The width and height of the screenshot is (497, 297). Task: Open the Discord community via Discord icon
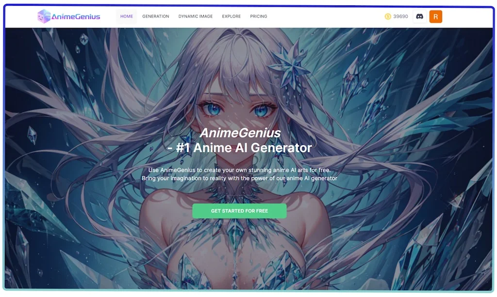(419, 16)
